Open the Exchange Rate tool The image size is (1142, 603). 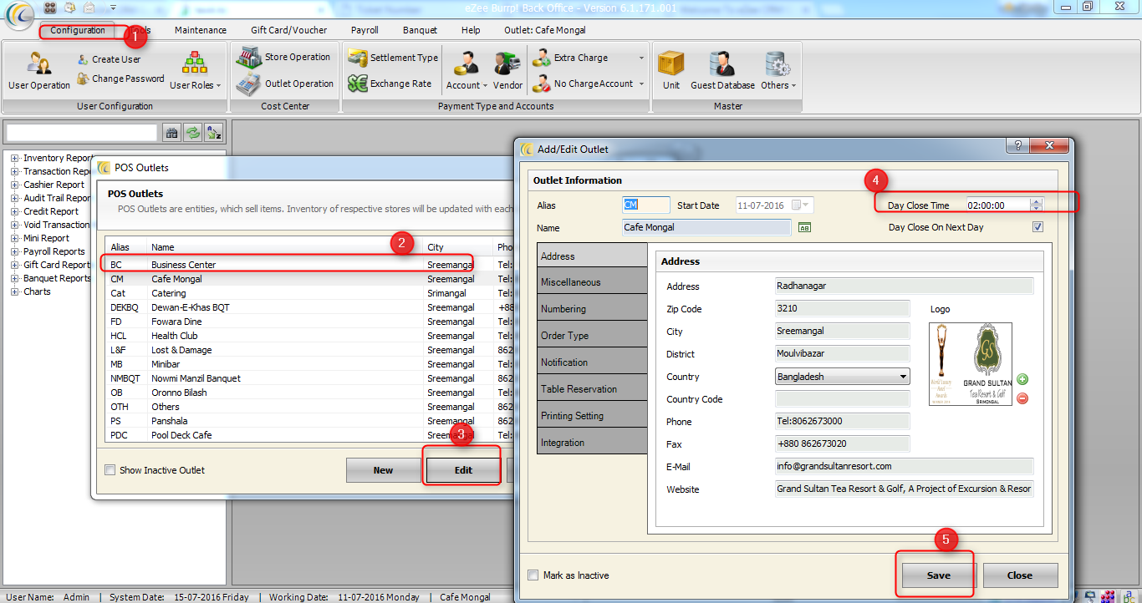tap(390, 84)
